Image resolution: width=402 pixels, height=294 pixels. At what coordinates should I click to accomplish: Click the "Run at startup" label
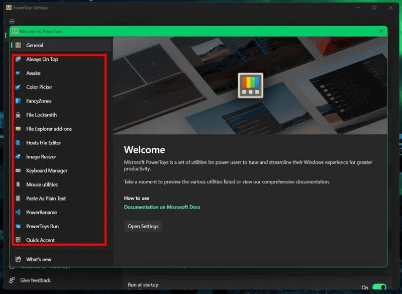click(x=143, y=285)
